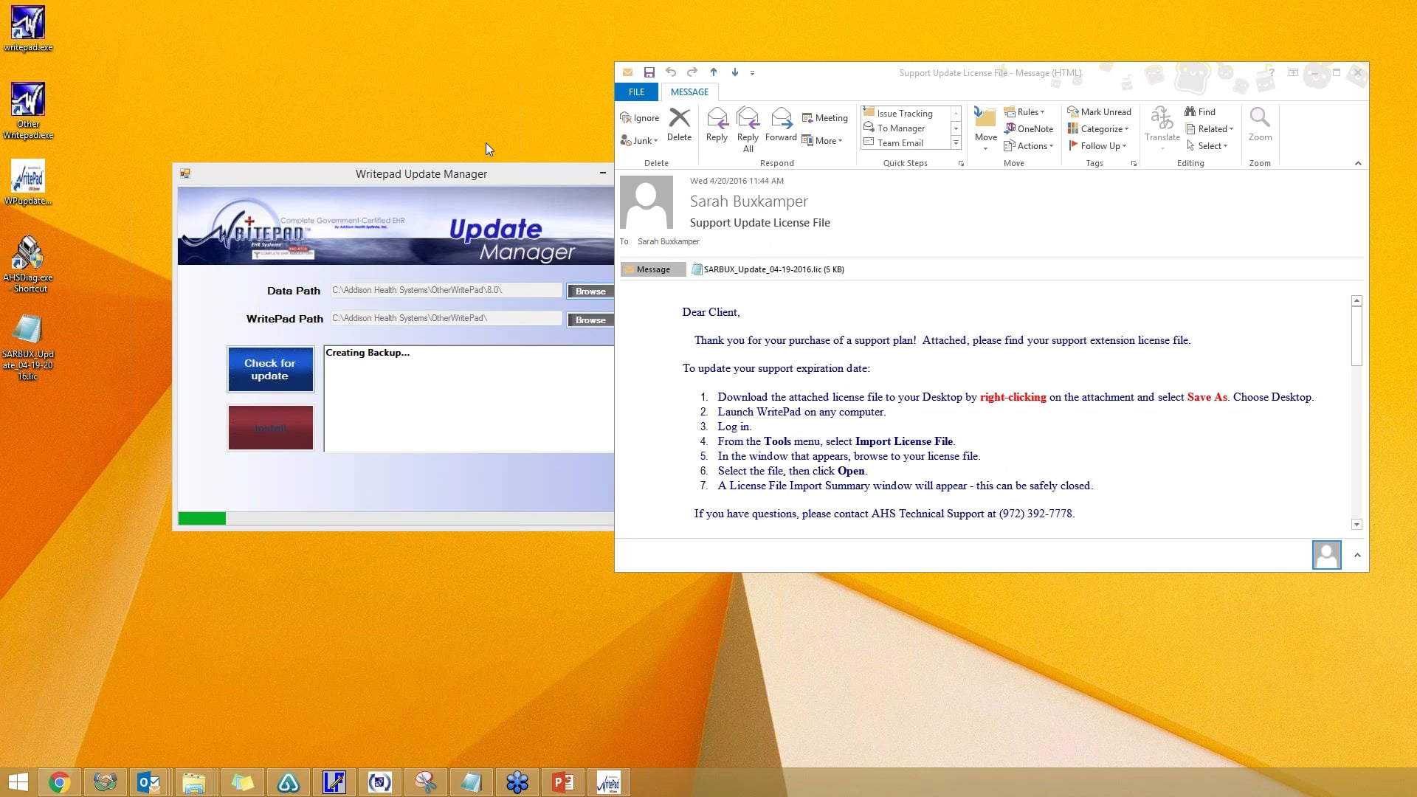
Task: Select writepad.exe desktop icon
Action: pos(28,30)
